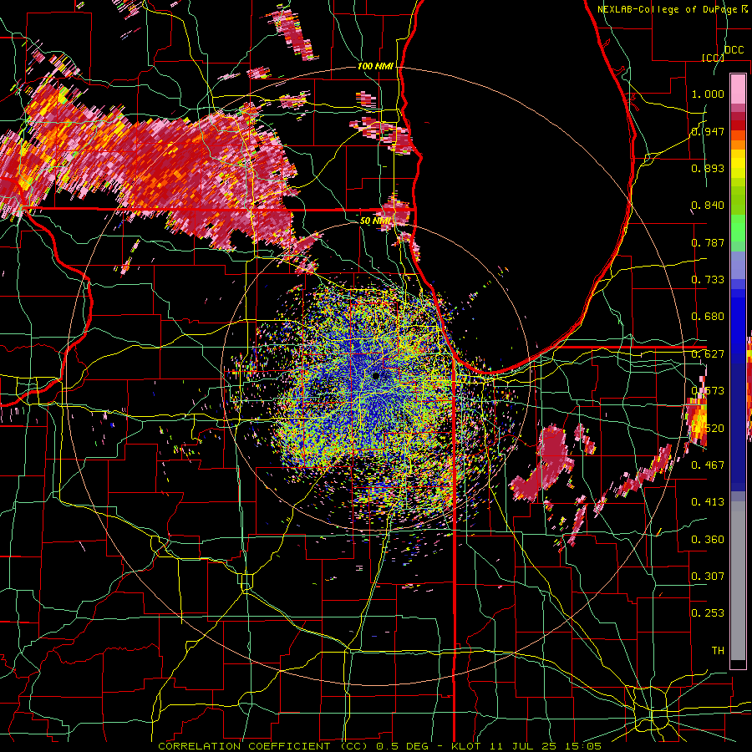Click the 0.360 legend value
752x752 pixels.
pyautogui.click(x=708, y=540)
